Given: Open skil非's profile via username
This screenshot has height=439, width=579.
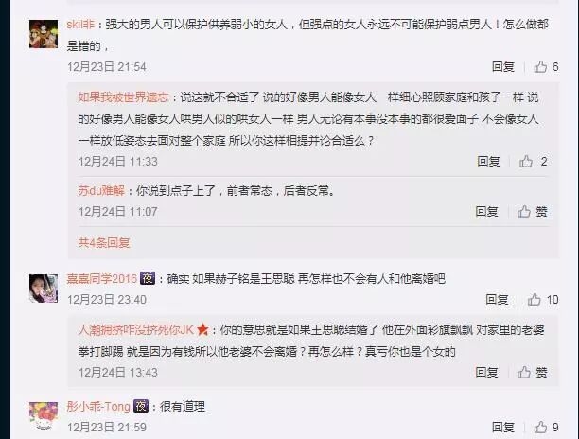Looking at the screenshot, I should pos(80,25).
